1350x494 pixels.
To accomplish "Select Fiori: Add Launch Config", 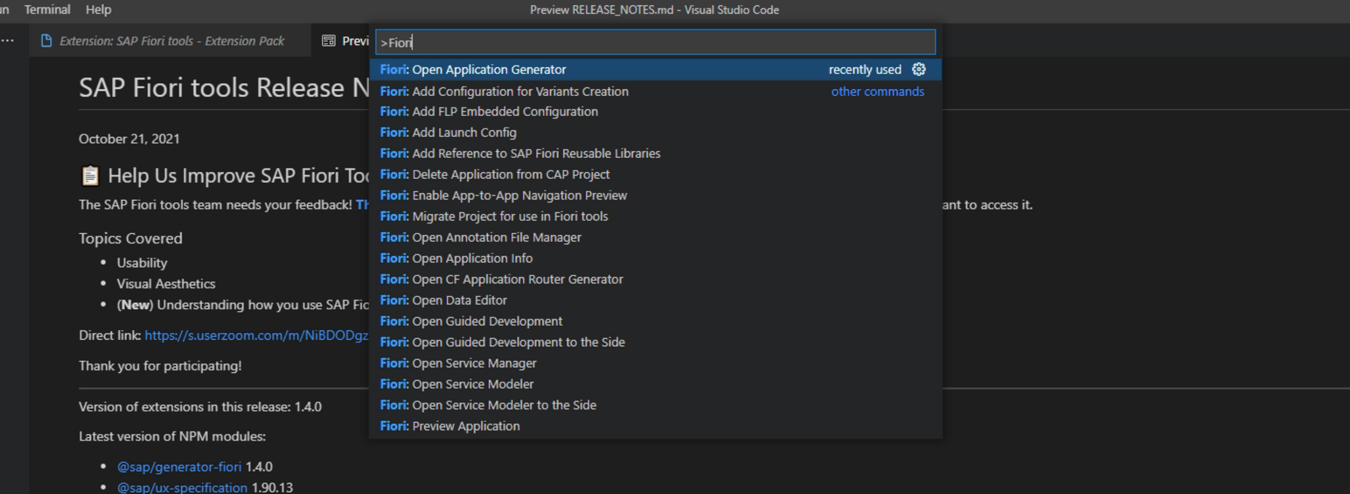I will [655, 132].
